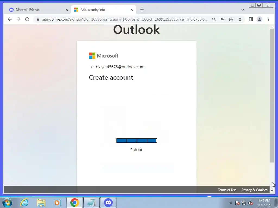Open the Windows Start menu orb
Viewport: 278px width, 208px height.
[x=7, y=203]
